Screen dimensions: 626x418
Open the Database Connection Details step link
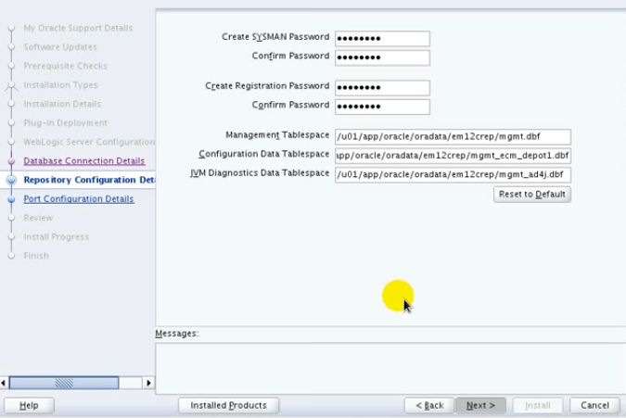tap(84, 160)
